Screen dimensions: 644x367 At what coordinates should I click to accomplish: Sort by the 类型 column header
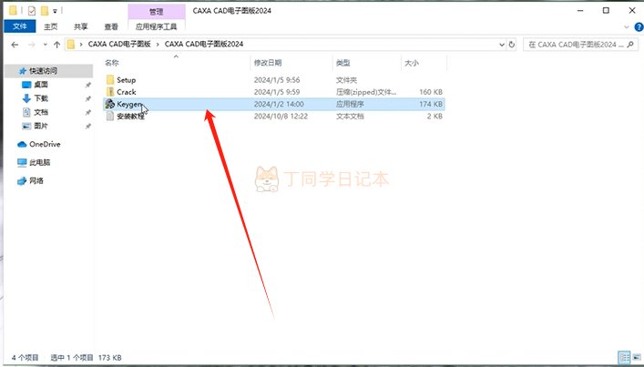[342, 63]
